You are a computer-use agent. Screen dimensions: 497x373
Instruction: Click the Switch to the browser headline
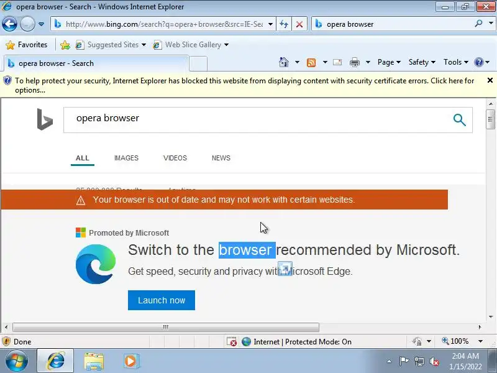293,250
